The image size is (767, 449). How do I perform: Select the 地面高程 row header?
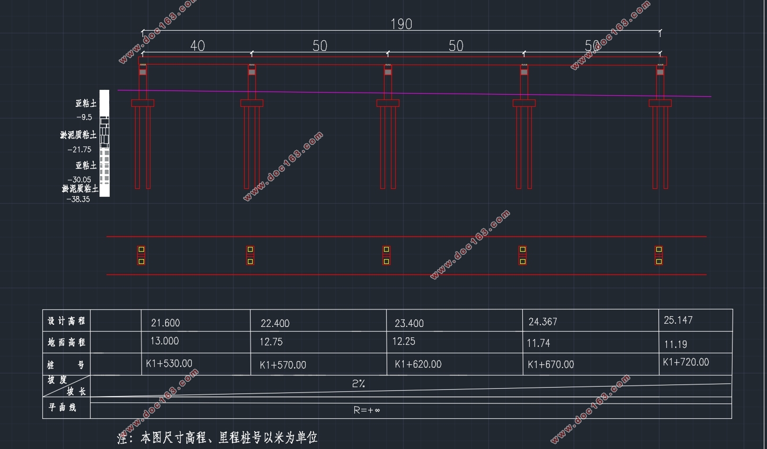66,343
